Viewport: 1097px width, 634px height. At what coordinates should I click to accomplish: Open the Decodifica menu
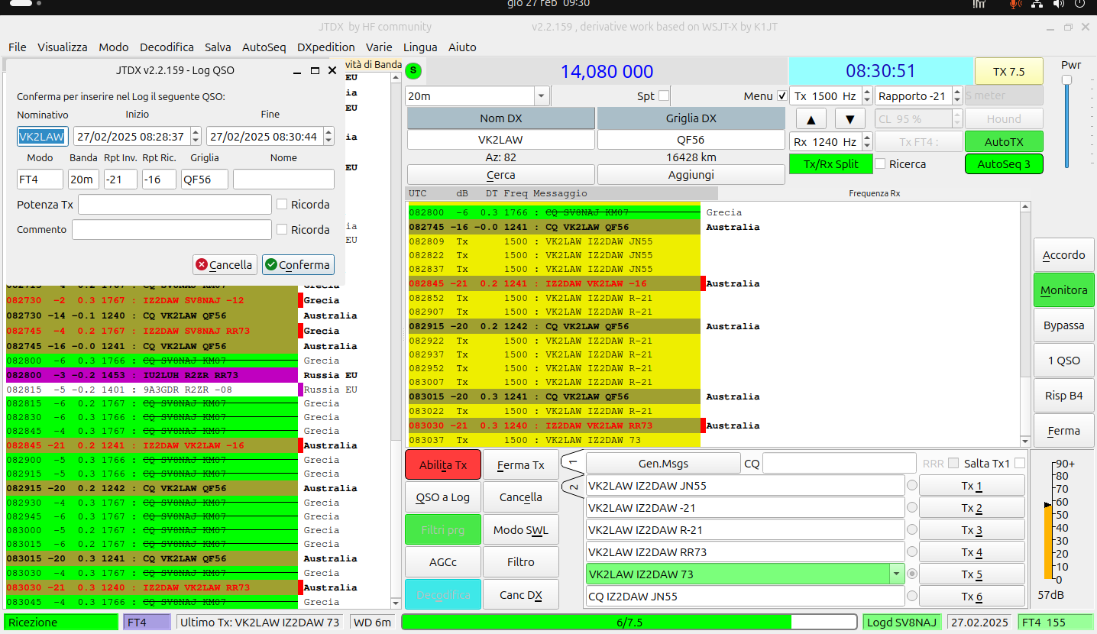[167, 47]
